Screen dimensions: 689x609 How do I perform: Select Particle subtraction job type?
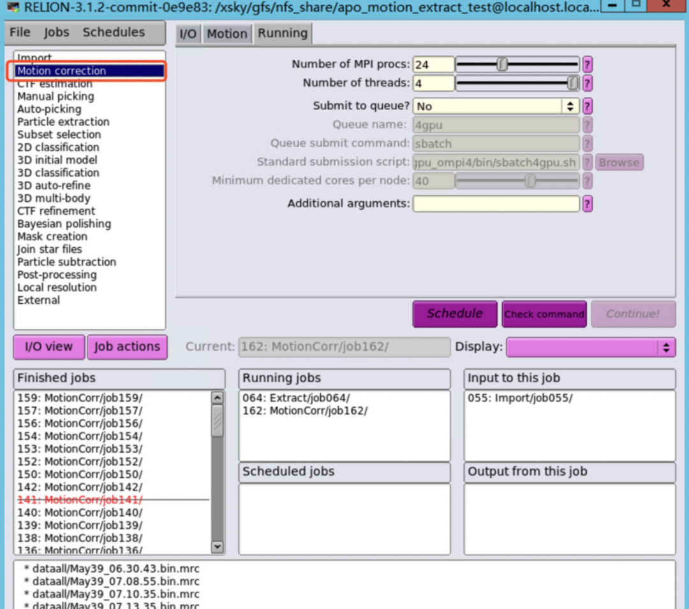[89, 262]
